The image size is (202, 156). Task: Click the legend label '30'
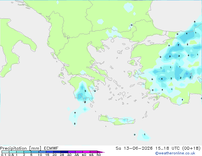click(x=69, y=155)
